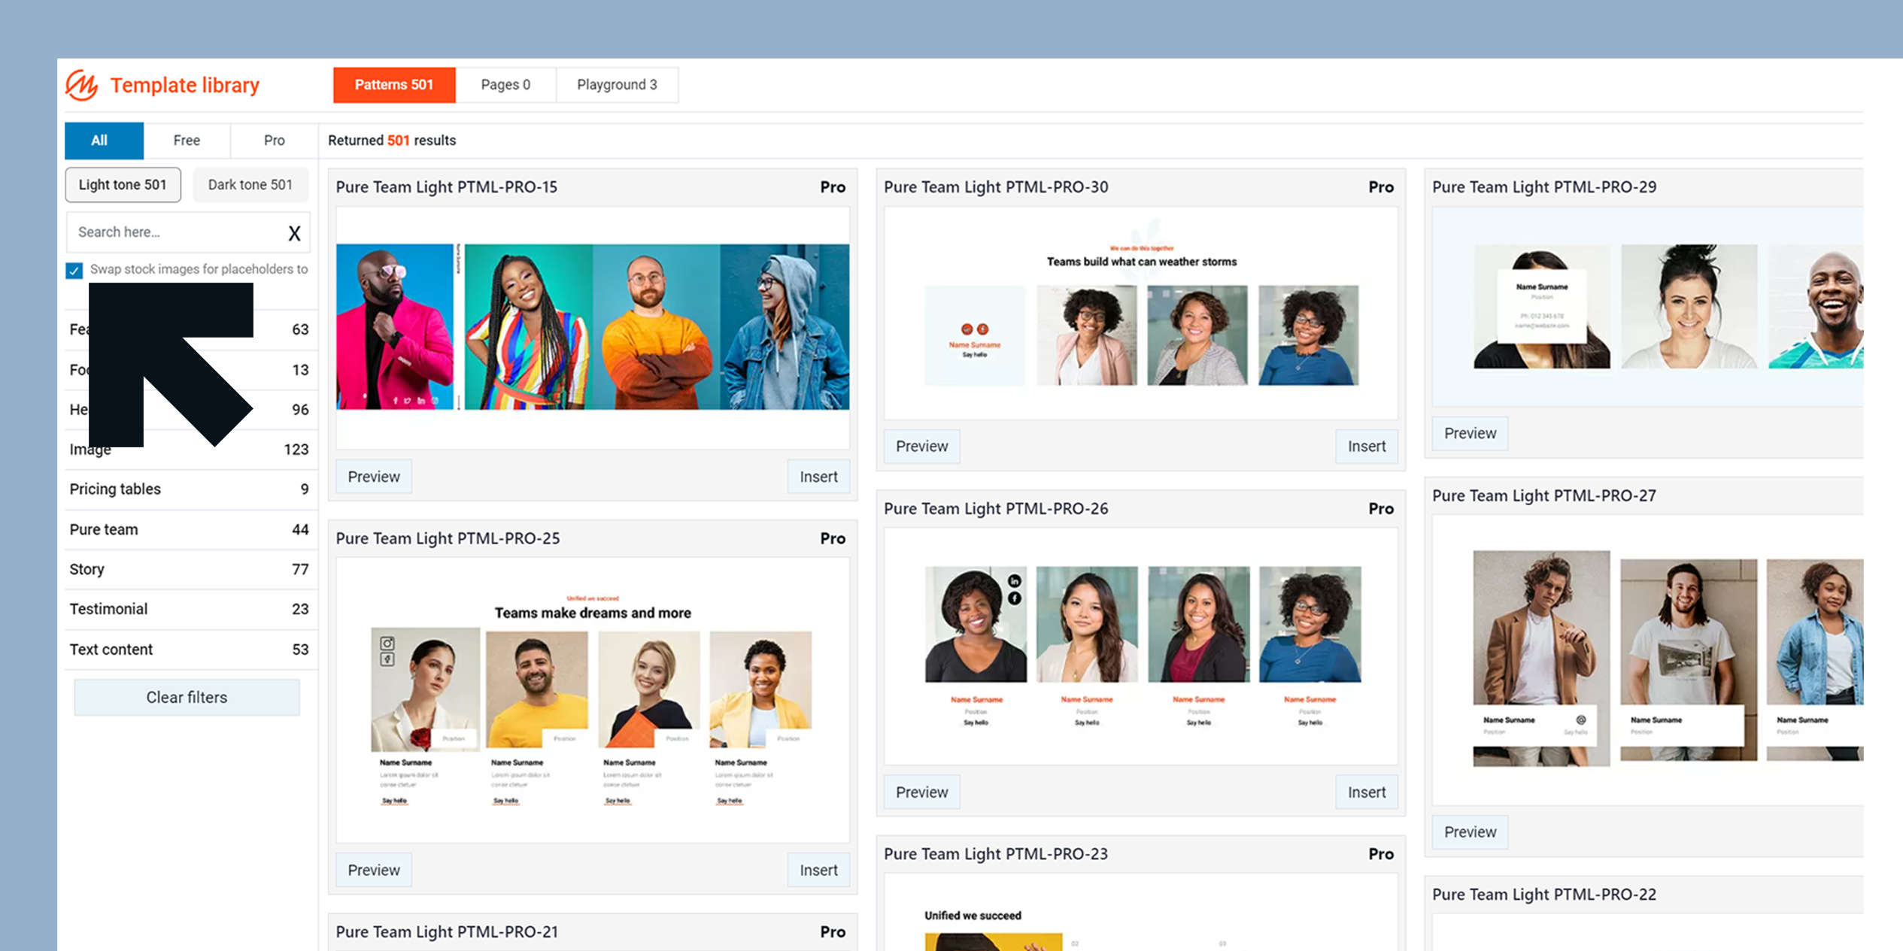
Task: Open the PTML-PRO-29 team thumbnail
Action: pos(1647,307)
